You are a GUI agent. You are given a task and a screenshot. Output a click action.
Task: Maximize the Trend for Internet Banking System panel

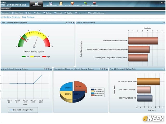pos(44,69)
